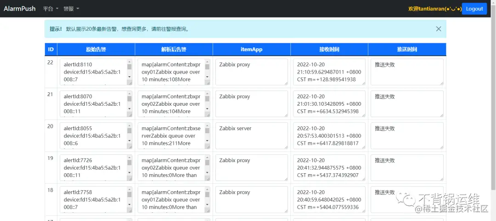The image size is (496, 221).
Task: Click the 解析后告警 column header
Action: coord(174,50)
